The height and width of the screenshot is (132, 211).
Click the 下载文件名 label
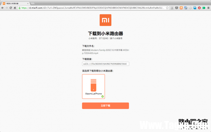(88, 46)
